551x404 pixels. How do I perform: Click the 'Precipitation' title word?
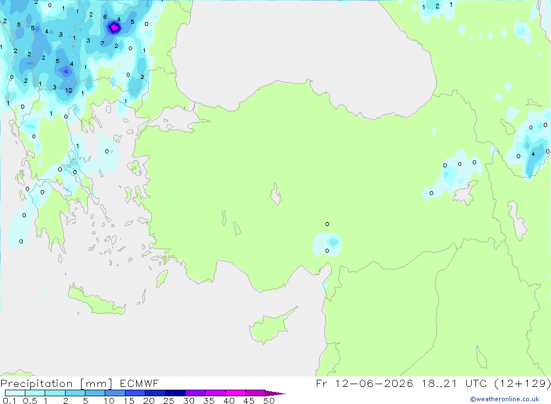(36, 384)
